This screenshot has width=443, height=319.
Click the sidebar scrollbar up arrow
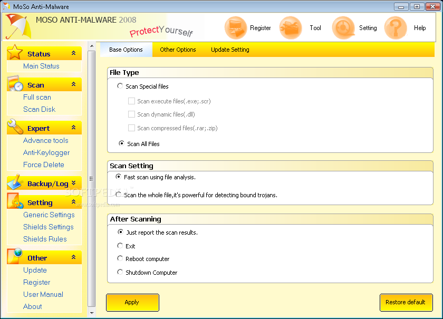92,45
